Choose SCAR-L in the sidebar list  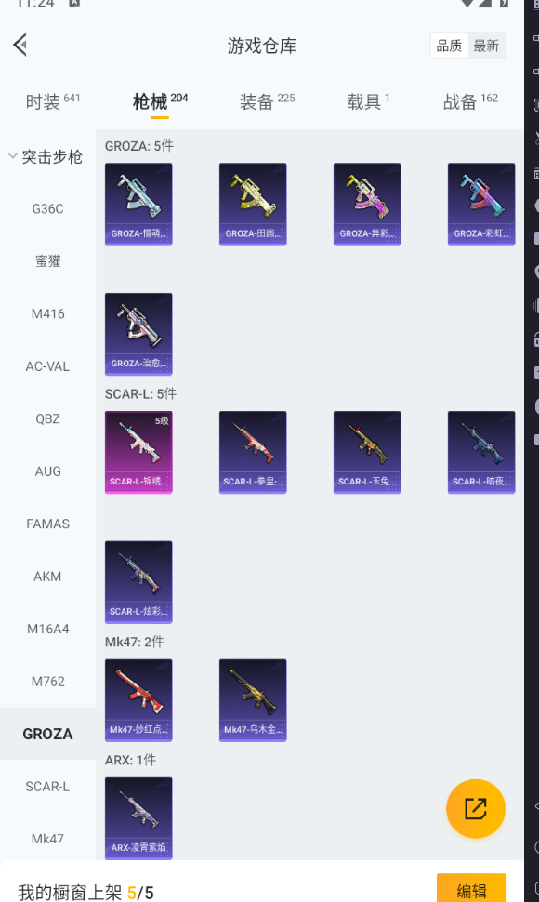[47, 787]
